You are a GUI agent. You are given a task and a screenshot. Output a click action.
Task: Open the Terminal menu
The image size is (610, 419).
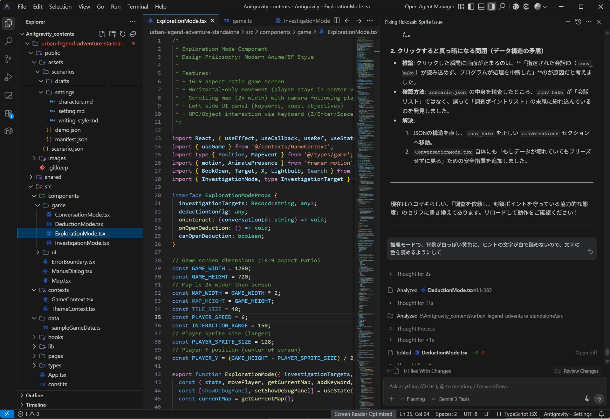tap(137, 7)
